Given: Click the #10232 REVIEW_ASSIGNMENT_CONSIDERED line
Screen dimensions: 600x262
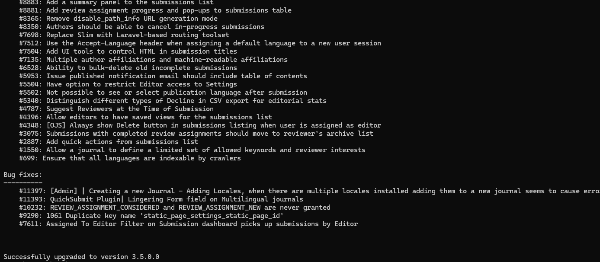Looking at the screenshot, I should click(175, 208).
